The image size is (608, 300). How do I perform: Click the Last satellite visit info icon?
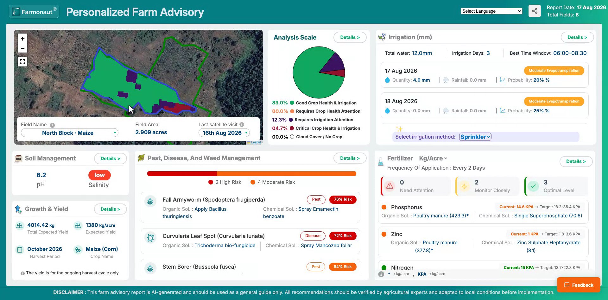(242, 125)
